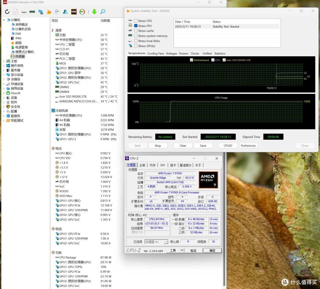320x289 pixels.
Task: Expand the 操作系统 tree node
Action: (4, 65)
